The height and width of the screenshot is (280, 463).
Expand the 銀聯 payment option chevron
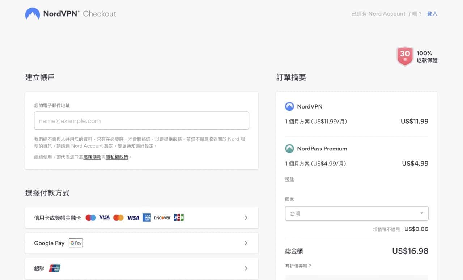[246, 268]
